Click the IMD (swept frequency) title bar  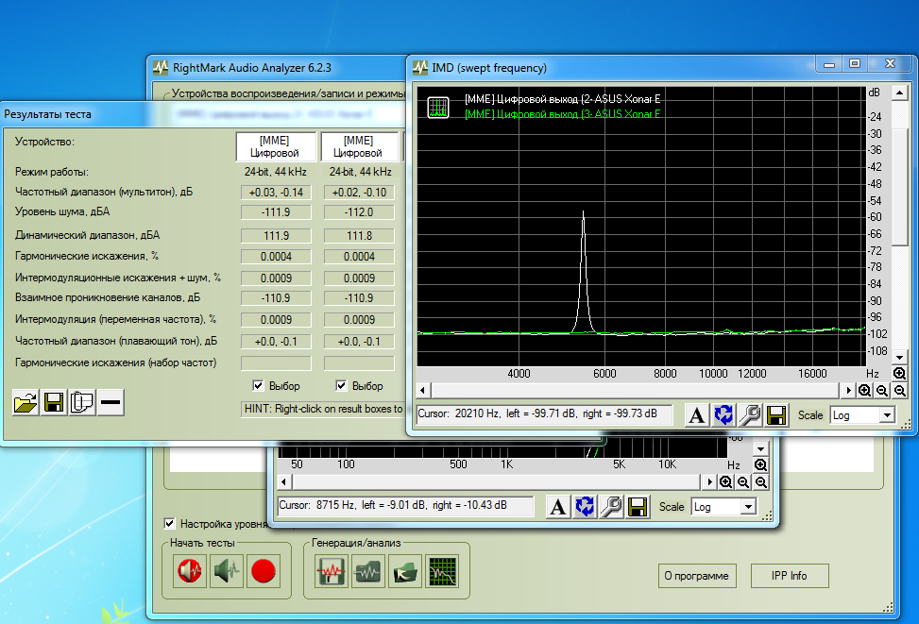coord(612,67)
